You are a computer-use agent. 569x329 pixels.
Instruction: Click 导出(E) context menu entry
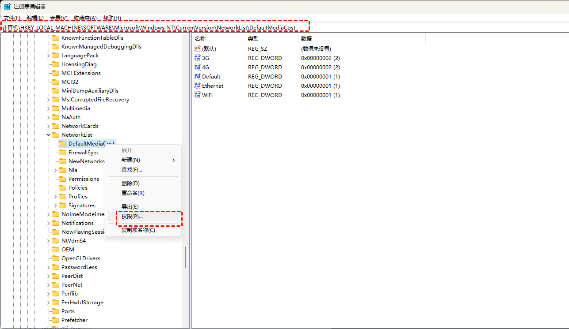130,207
